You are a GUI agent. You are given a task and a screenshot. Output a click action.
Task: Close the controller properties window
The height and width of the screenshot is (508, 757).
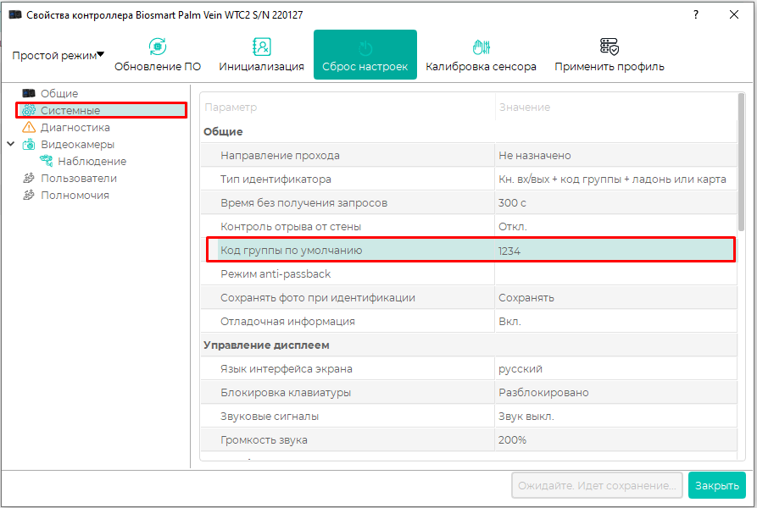click(x=734, y=14)
